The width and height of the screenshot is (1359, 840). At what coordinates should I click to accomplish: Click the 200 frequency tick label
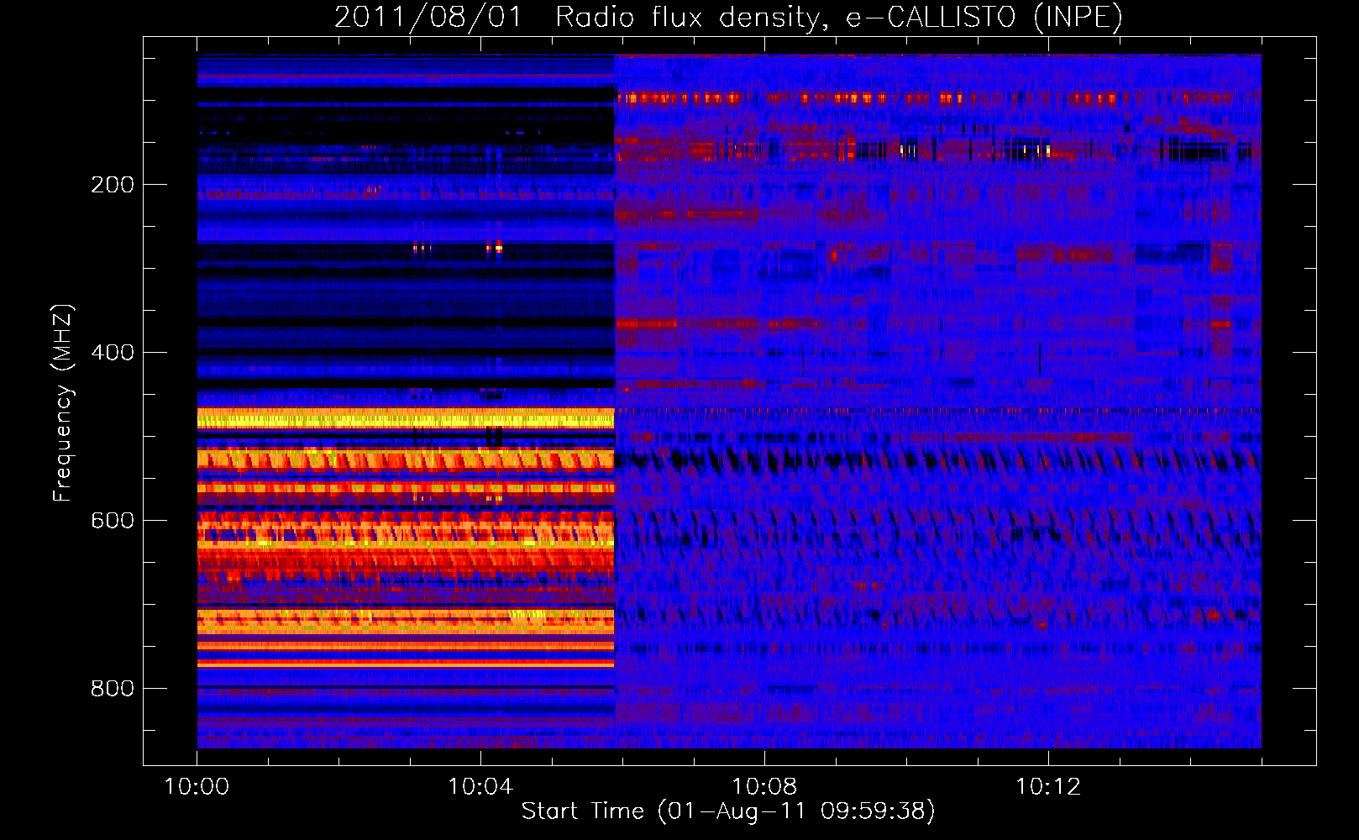(x=113, y=185)
